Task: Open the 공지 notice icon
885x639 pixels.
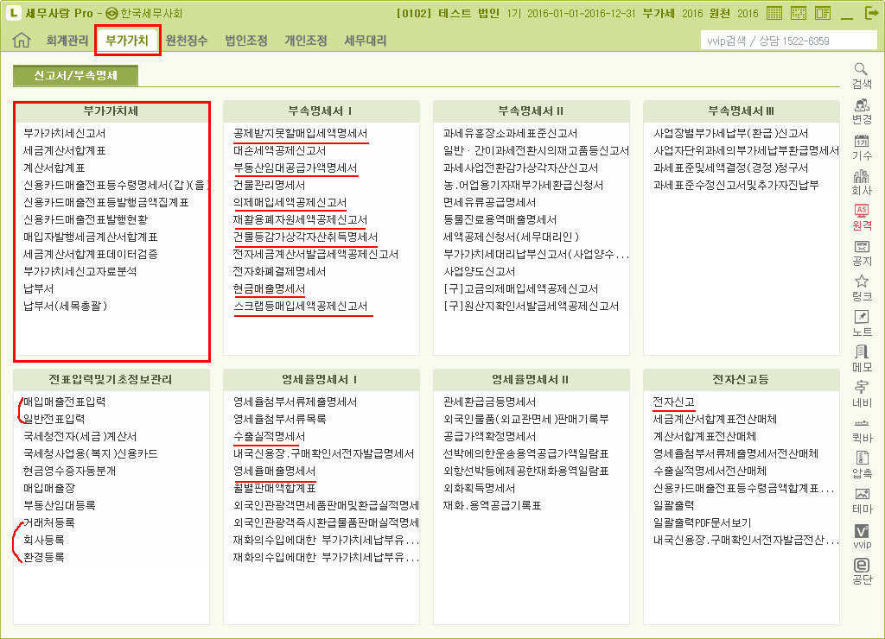Action: 862,253
